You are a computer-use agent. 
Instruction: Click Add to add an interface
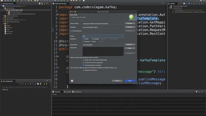point(130,48)
